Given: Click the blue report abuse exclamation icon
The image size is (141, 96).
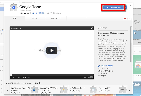Looking at the screenshot, I should [x=99, y=66].
